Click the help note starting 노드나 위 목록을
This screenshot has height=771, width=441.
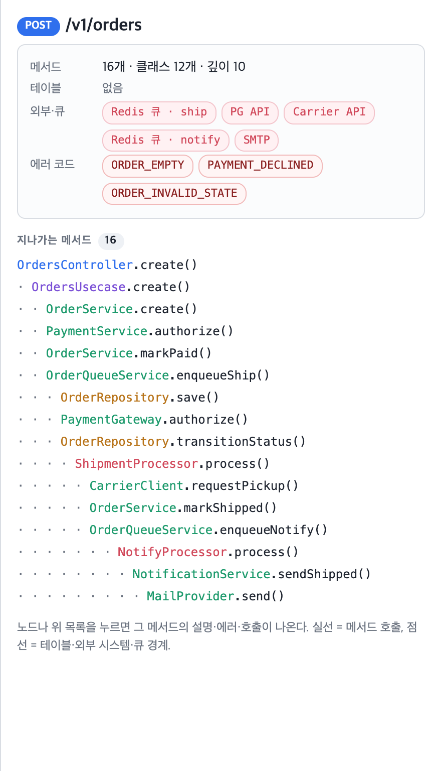(x=217, y=636)
